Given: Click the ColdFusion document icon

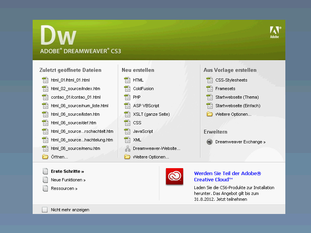Looking at the screenshot, I should click(127, 89).
